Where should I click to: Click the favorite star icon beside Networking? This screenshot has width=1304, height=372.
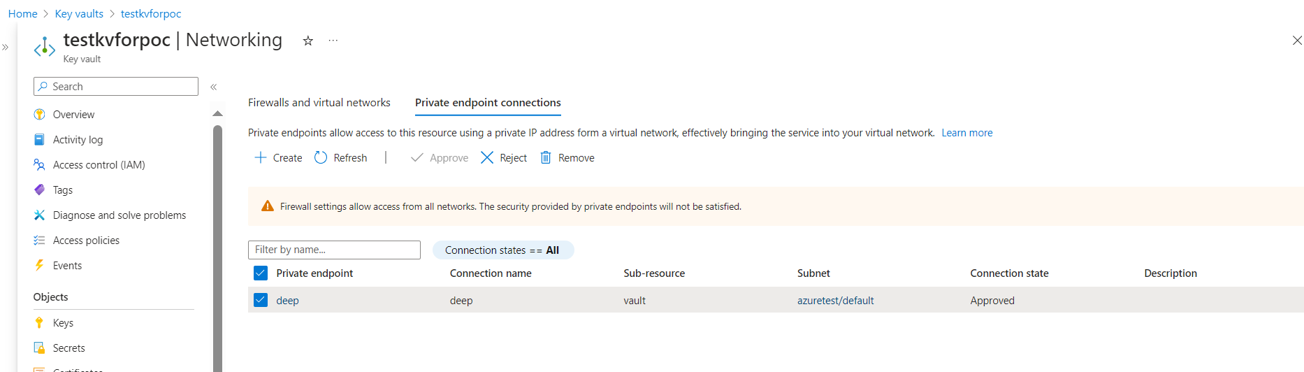point(307,41)
